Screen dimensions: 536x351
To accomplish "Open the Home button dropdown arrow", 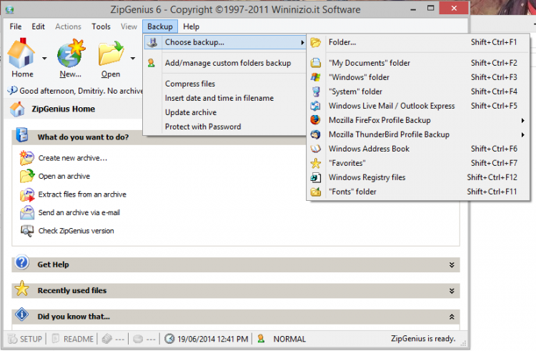I will coord(44,59).
